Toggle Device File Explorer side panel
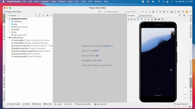This screenshot has height=109, width=195. tap(191, 68)
